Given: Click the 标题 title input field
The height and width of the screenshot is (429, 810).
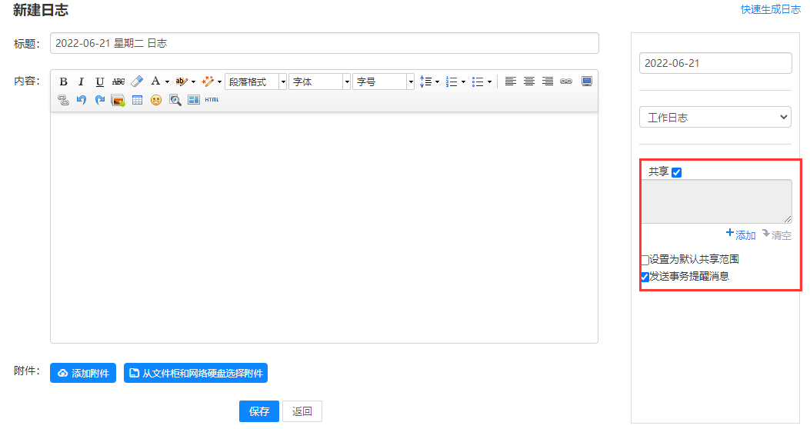Looking at the screenshot, I should point(324,44).
